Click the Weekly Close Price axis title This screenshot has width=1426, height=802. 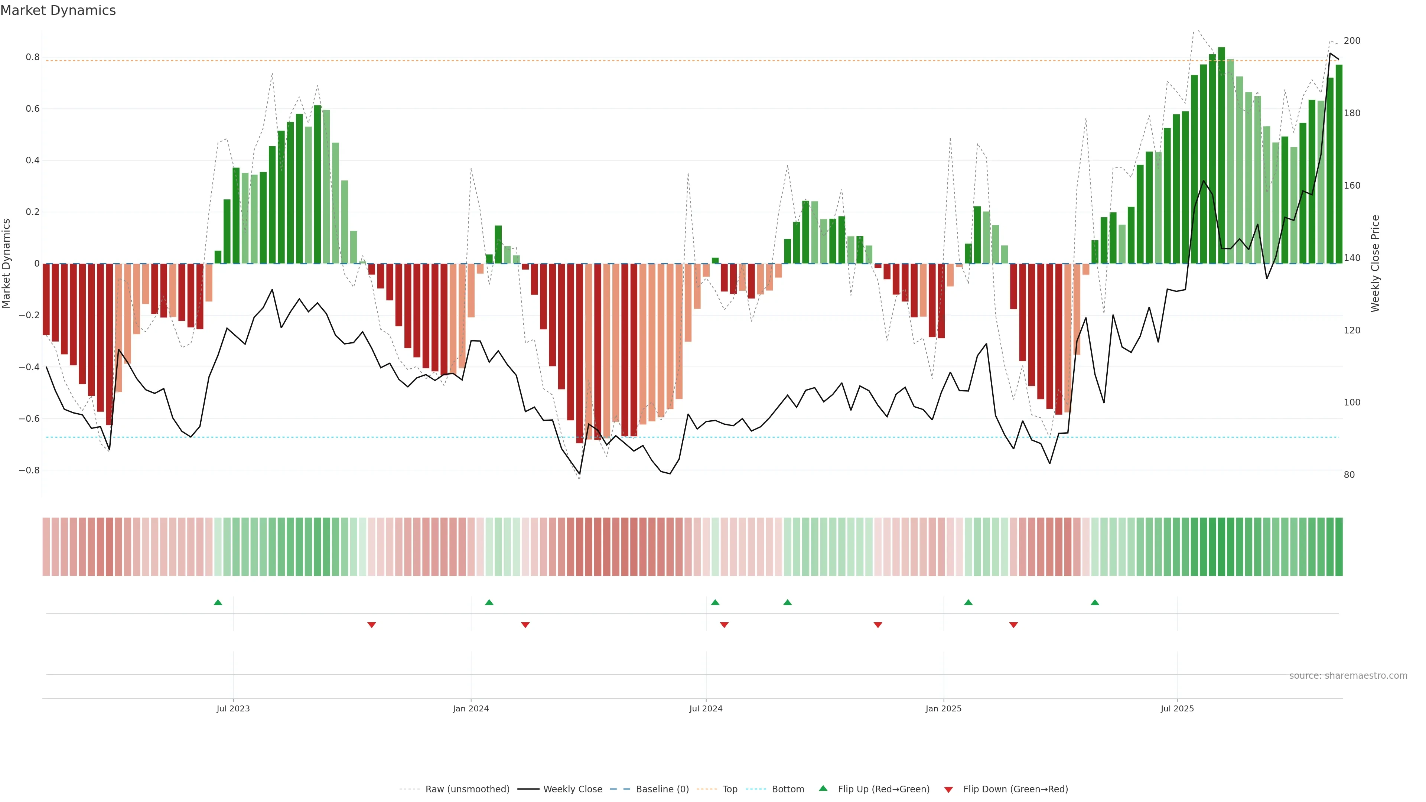(x=1375, y=264)
